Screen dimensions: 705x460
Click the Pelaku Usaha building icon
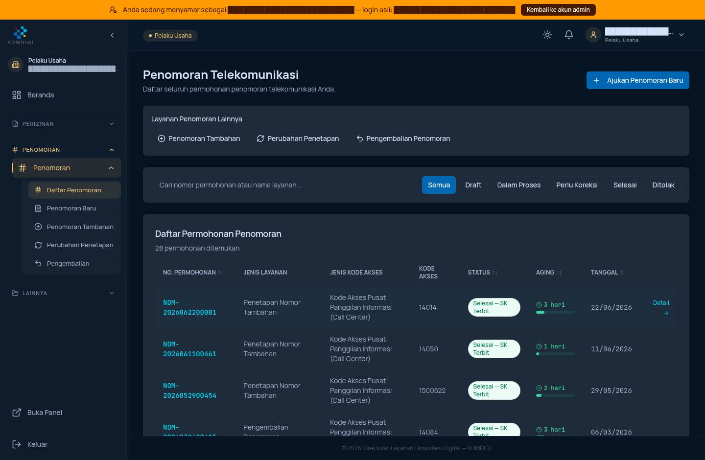pos(16,65)
